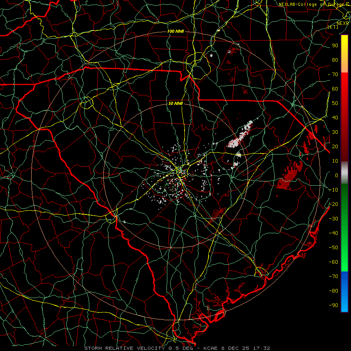The width and height of the screenshot is (351, 351).
Task: Click the large dark red echo east of radar
Action: 289,176
